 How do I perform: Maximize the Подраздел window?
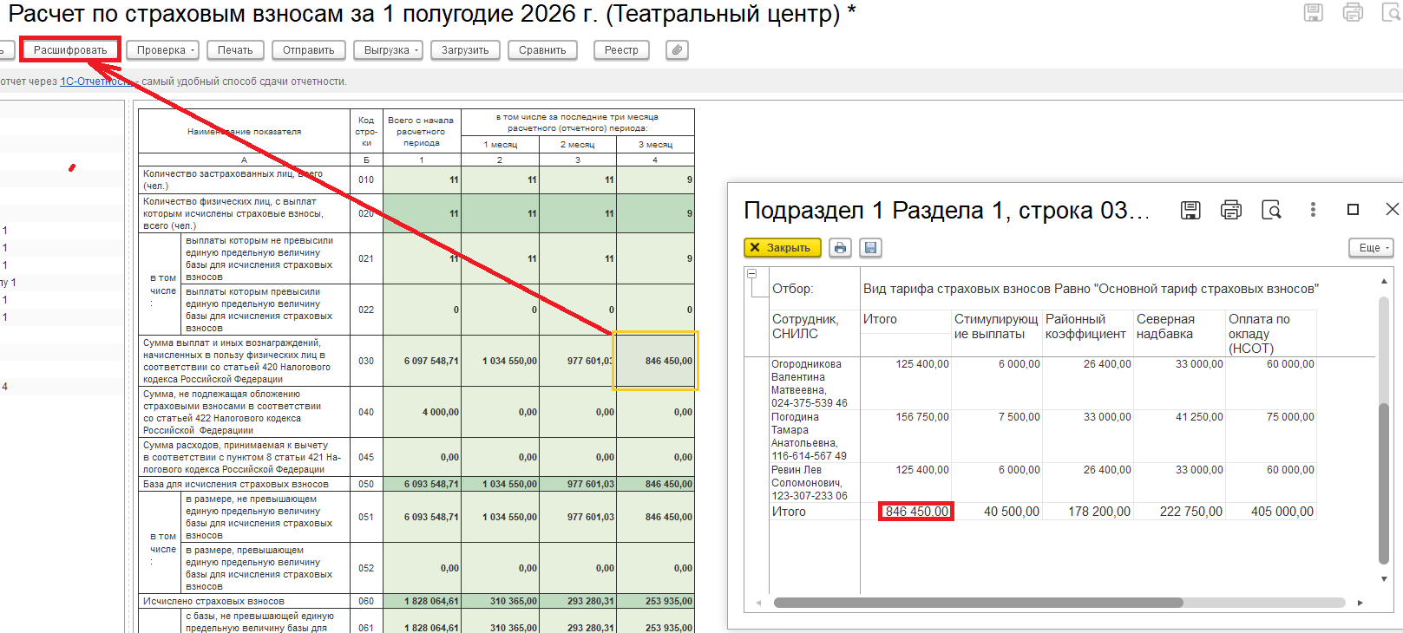[x=1353, y=210]
